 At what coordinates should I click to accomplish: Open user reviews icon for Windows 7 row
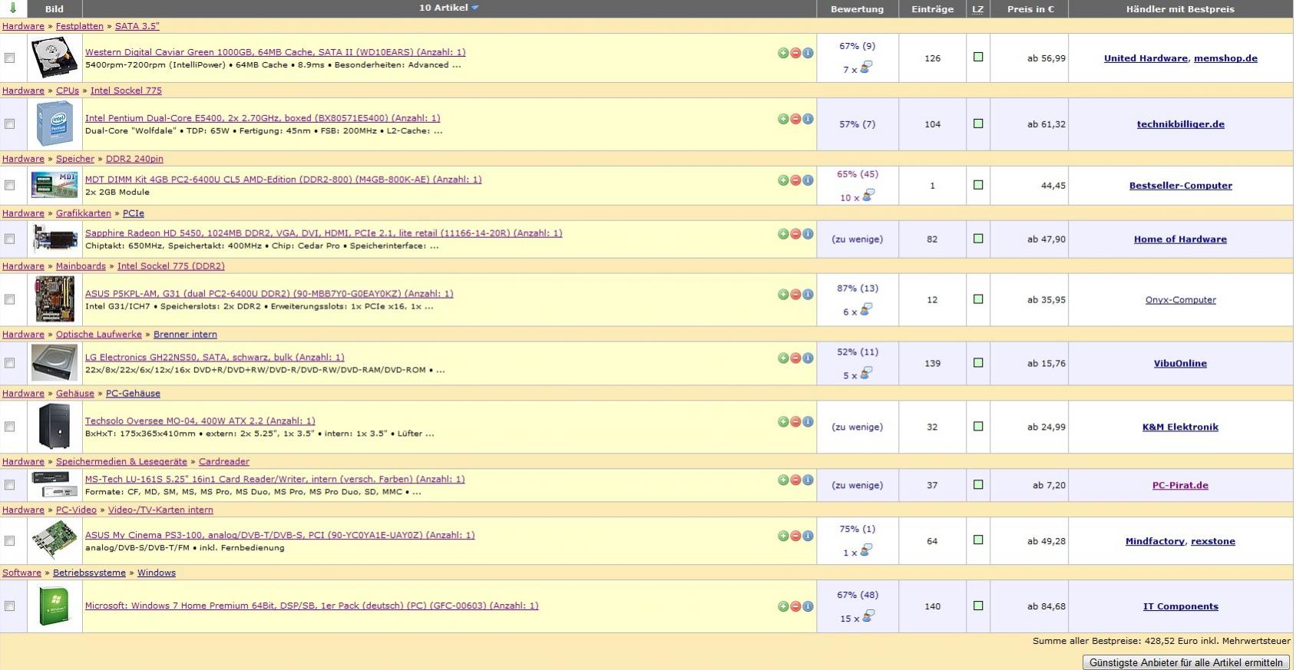coord(868,616)
